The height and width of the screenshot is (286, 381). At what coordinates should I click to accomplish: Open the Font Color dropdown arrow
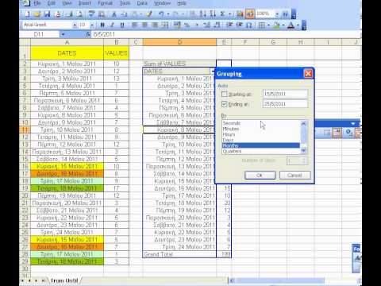[298, 25]
